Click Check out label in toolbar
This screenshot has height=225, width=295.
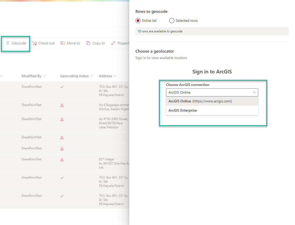[46, 43]
